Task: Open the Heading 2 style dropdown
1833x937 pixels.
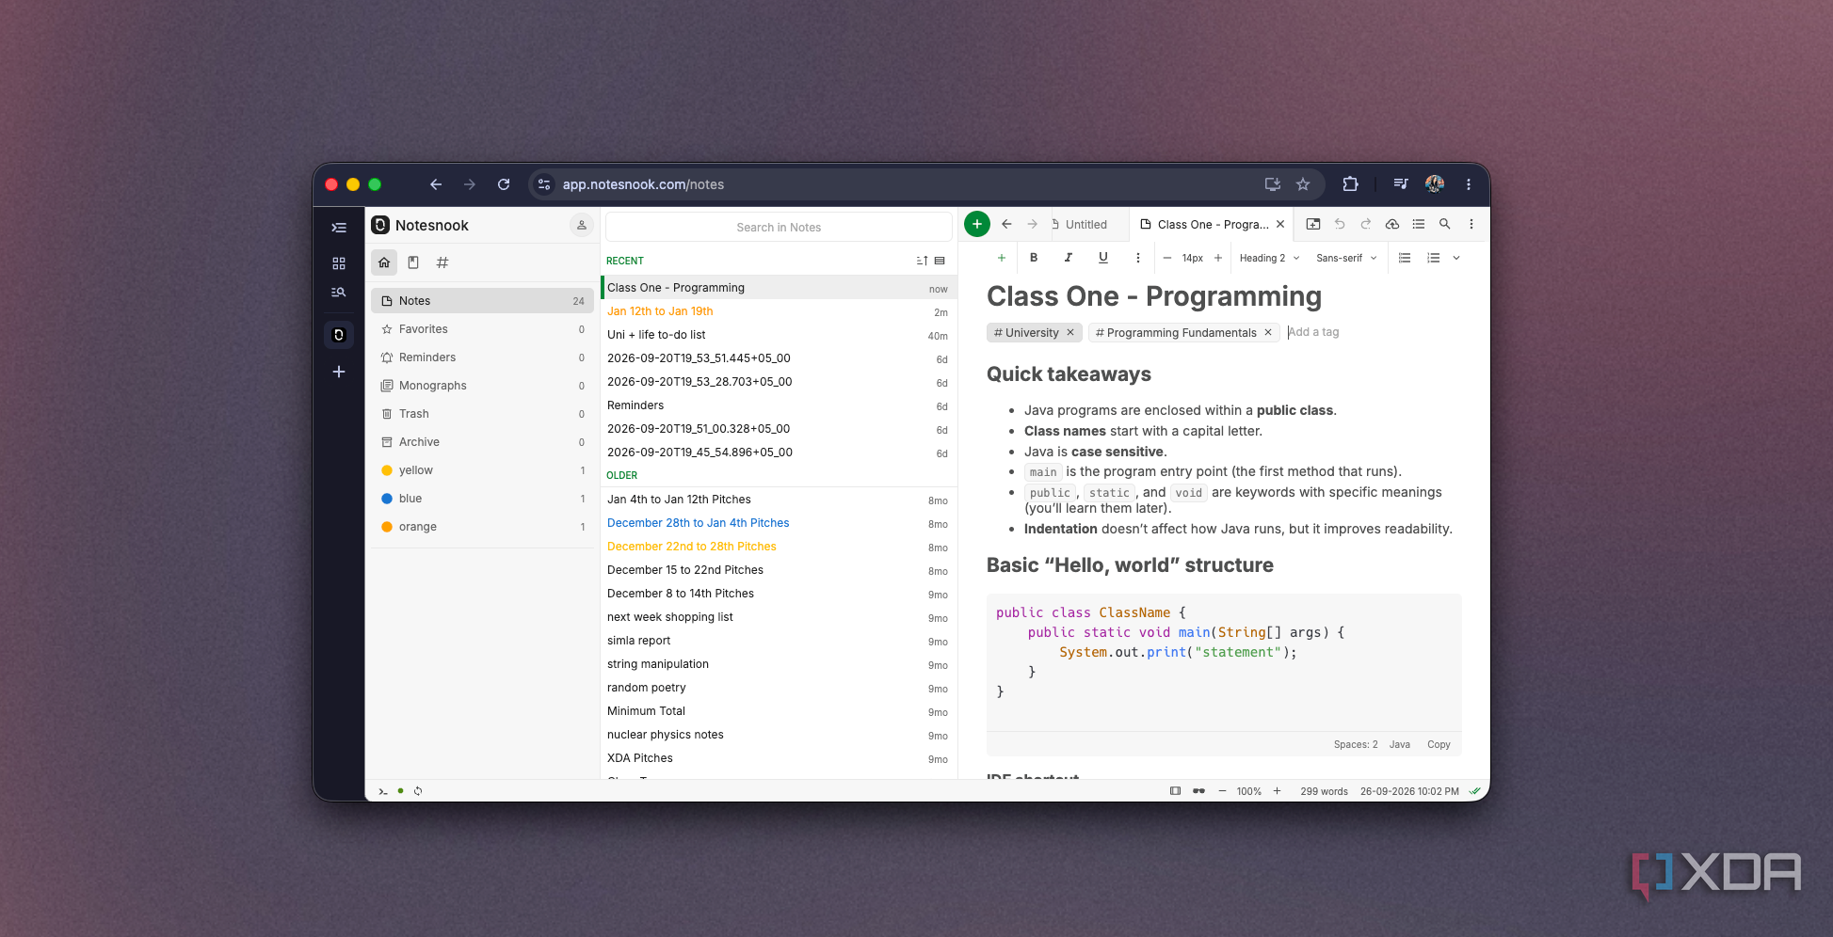Action: tap(1269, 258)
